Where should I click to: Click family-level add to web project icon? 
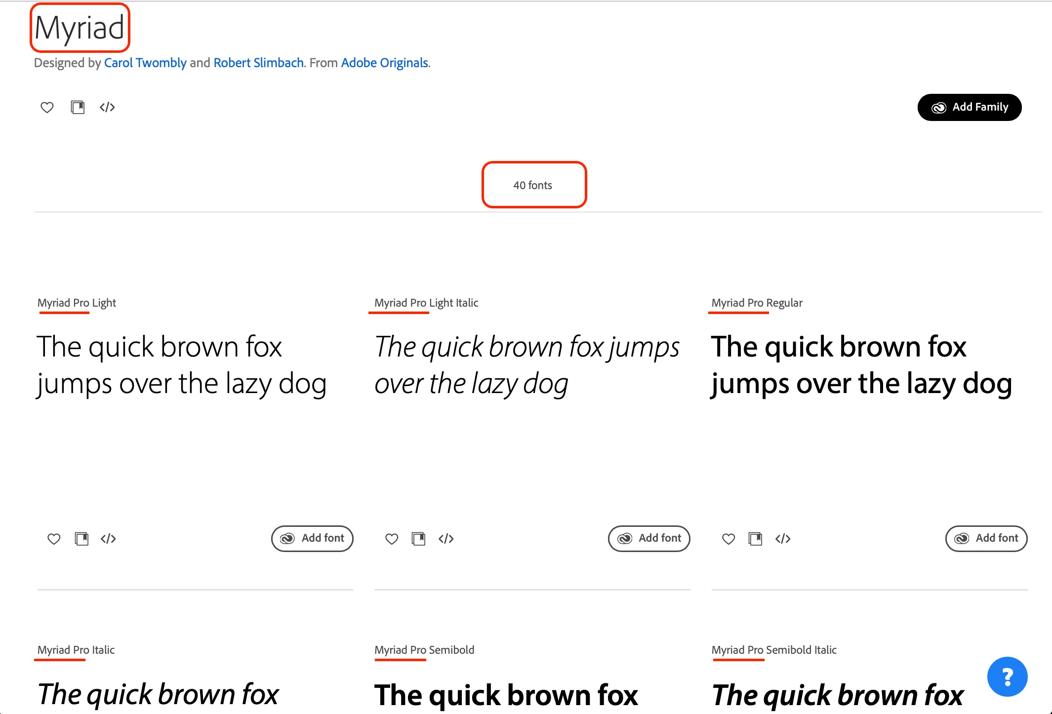point(78,107)
